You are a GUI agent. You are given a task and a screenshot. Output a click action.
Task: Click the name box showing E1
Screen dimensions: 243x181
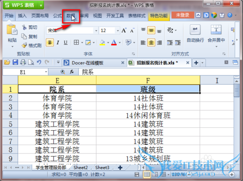coord(23,72)
